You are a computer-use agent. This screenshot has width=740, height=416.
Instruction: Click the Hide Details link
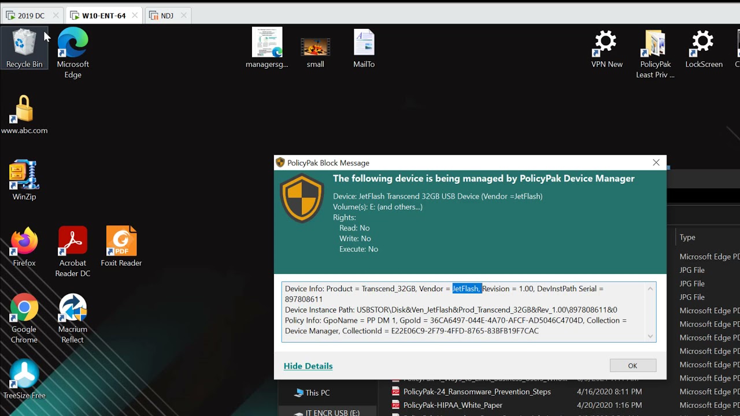point(308,366)
